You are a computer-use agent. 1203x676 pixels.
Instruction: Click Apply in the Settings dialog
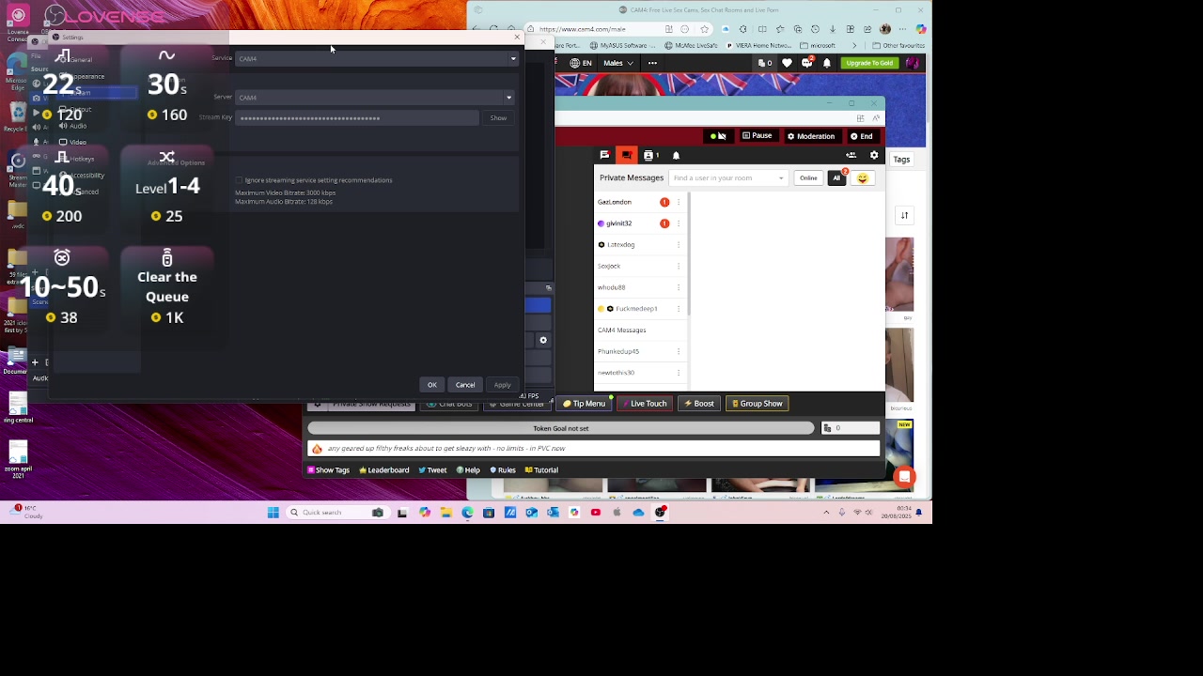(503, 385)
